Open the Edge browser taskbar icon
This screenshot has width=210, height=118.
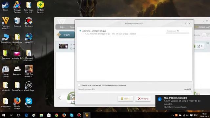(x=26, y=115)
